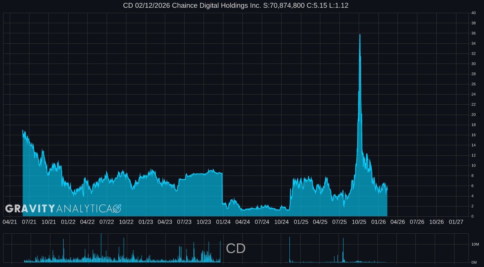The image size is (484, 267).
Task: Click the price peak near 36 in October 2025
Action: point(360,35)
